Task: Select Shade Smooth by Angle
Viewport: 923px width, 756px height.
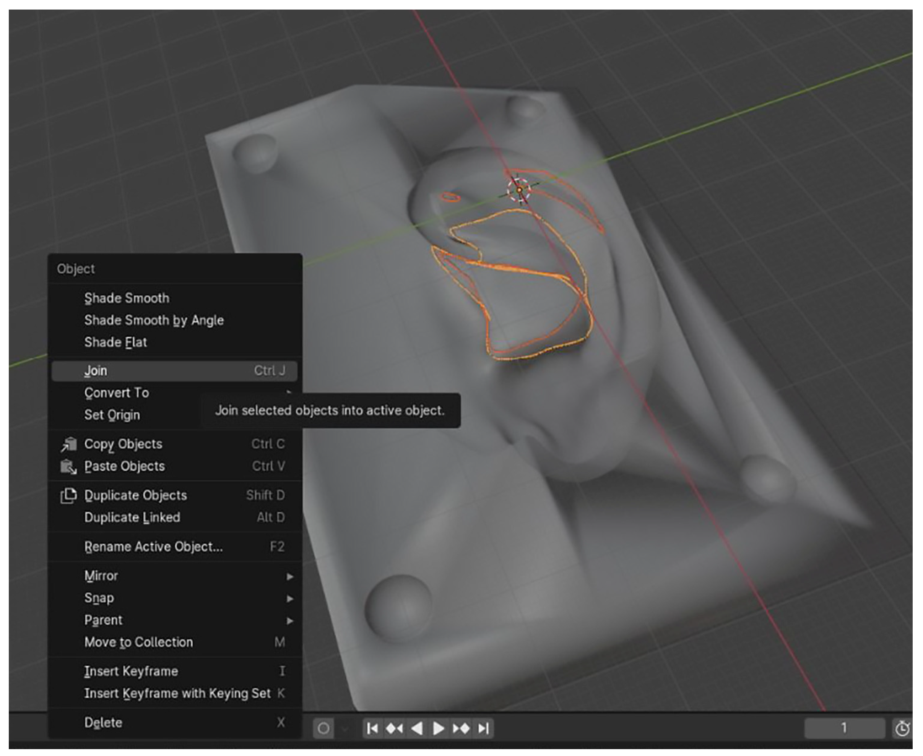Action: pos(154,320)
